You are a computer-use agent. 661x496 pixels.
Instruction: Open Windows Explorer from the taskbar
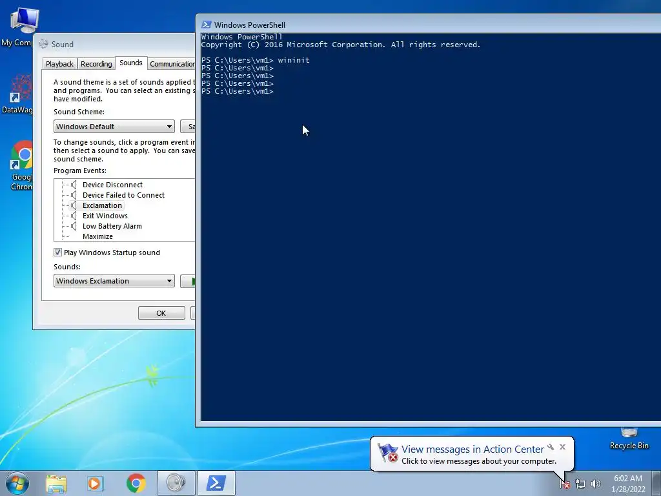(56, 483)
